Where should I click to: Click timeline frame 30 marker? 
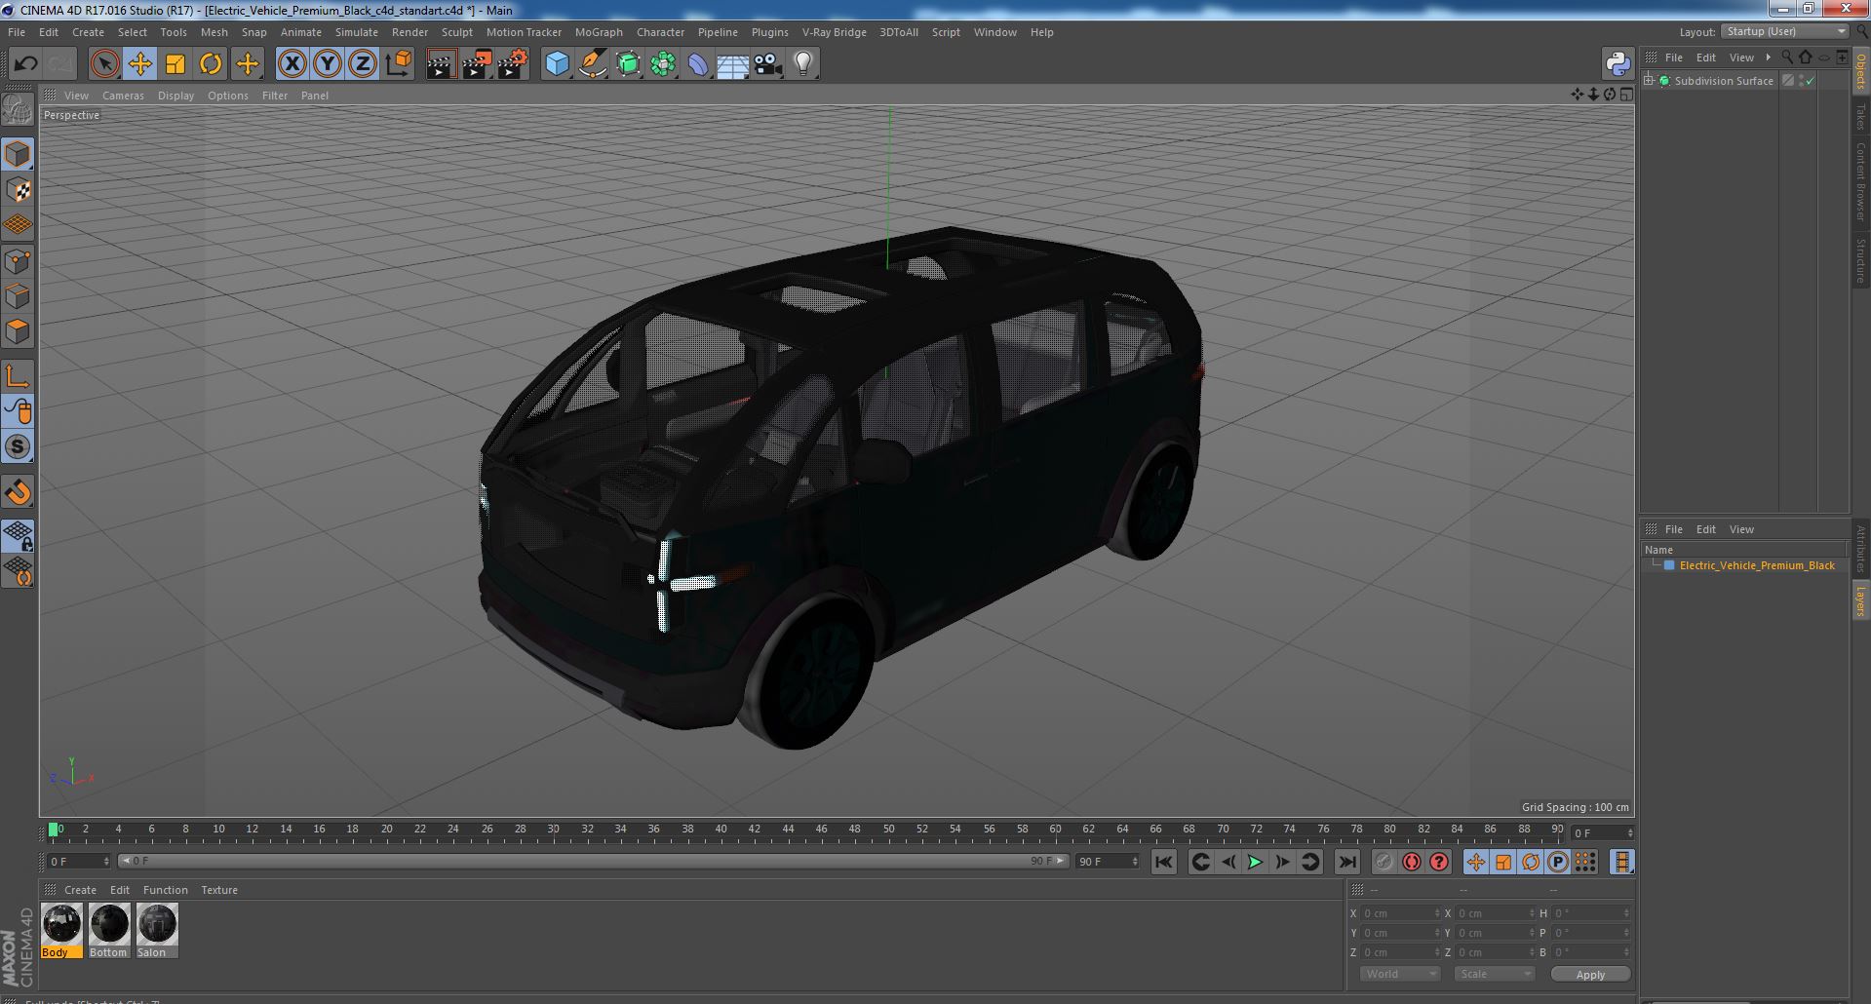pos(553,830)
